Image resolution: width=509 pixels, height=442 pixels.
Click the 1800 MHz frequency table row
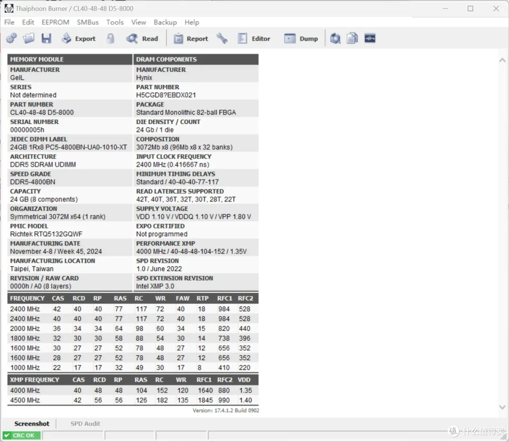coord(133,338)
